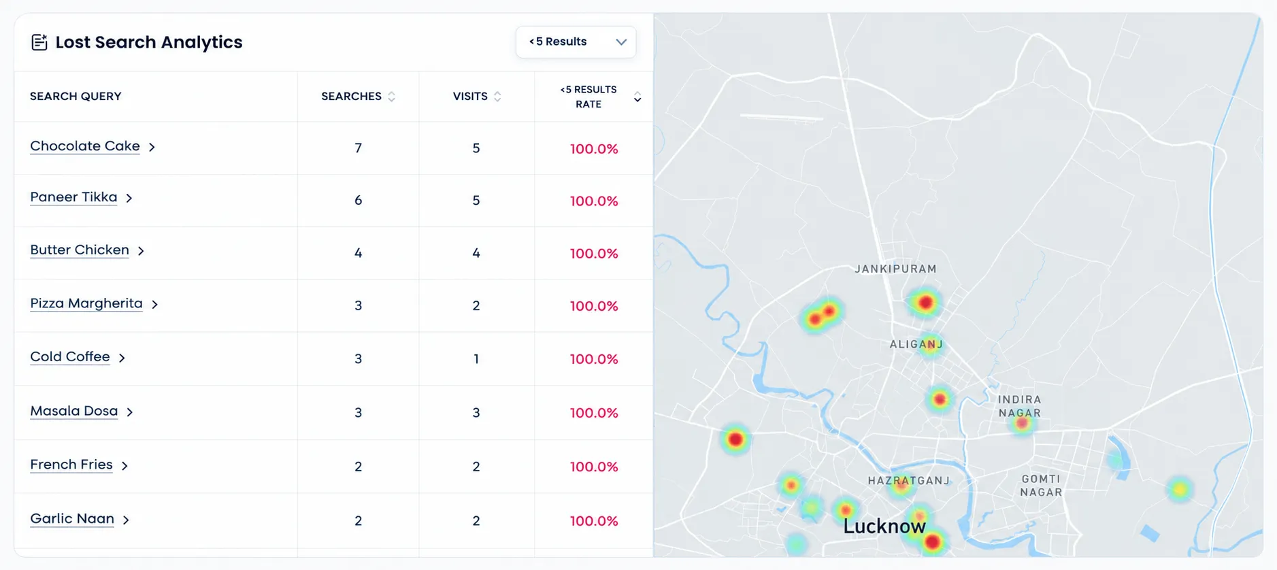Image resolution: width=1277 pixels, height=570 pixels.
Task: Click the Jankipuram label on the map
Action: [896, 269]
